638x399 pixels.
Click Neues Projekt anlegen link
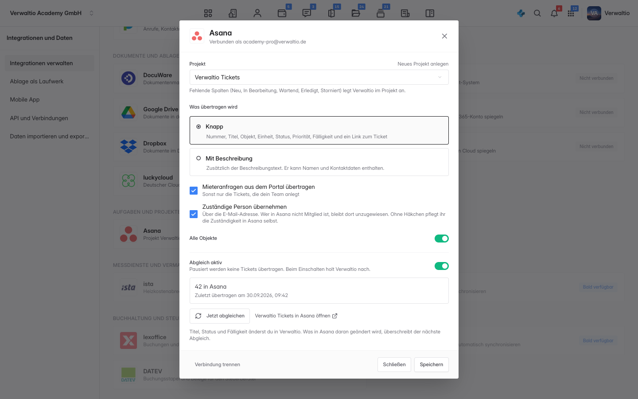click(x=423, y=64)
